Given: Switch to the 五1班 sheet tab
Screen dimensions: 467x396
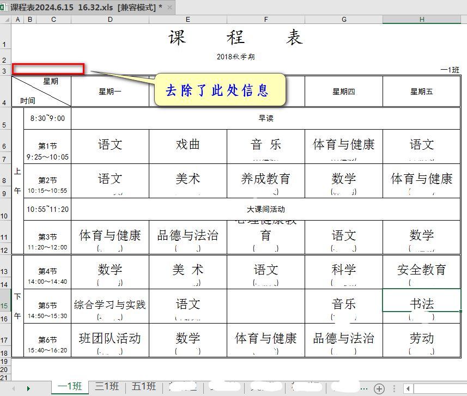Looking at the screenshot, I should tap(143, 387).
